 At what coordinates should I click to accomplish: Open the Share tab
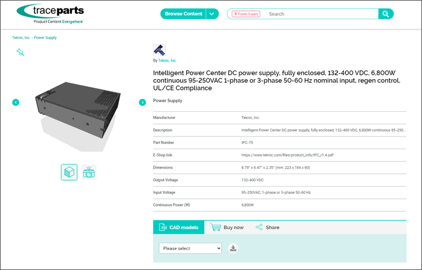pyautogui.click(x=267, y=228)
